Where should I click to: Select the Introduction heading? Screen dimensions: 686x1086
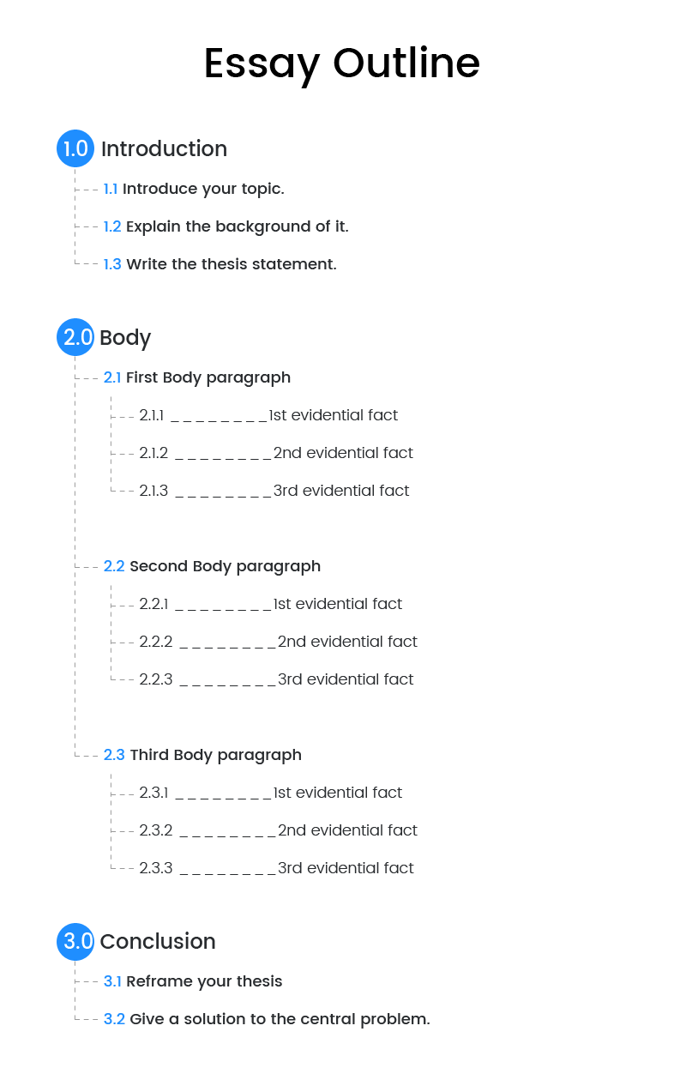click(164, 148)
